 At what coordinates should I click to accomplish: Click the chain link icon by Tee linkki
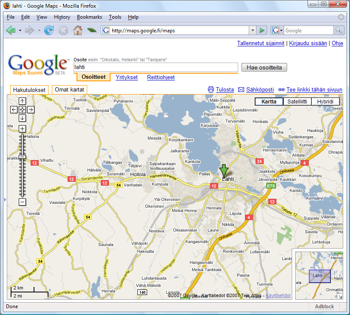pyautogui.click(x=281, y=89)
